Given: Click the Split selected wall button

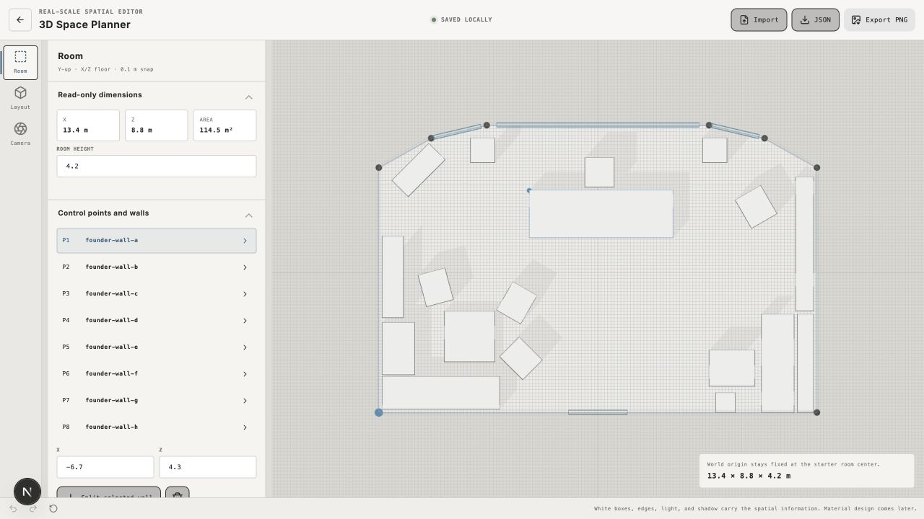Looking at the screenshot, I should tap(109, 493).
